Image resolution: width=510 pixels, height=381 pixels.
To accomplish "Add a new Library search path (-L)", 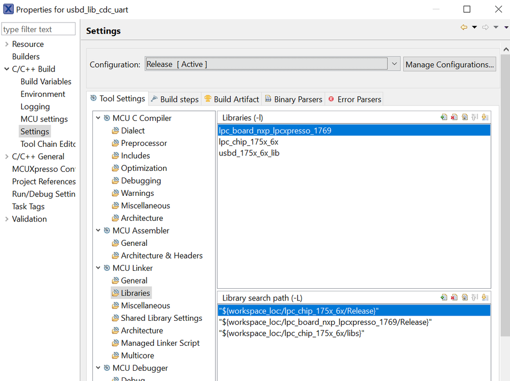I will point(444,297).
